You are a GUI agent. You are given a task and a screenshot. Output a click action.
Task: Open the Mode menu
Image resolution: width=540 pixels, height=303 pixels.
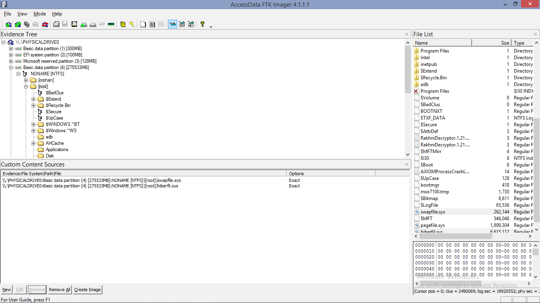pyautogui.click(x=40, y=14)
